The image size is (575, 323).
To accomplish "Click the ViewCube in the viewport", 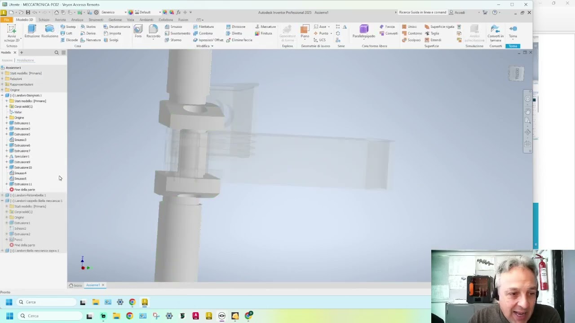I will point(516,74).
